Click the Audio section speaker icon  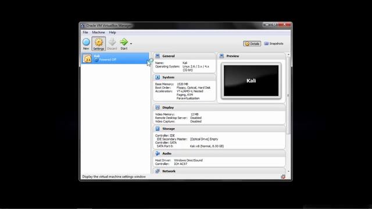tap(158, 153)
